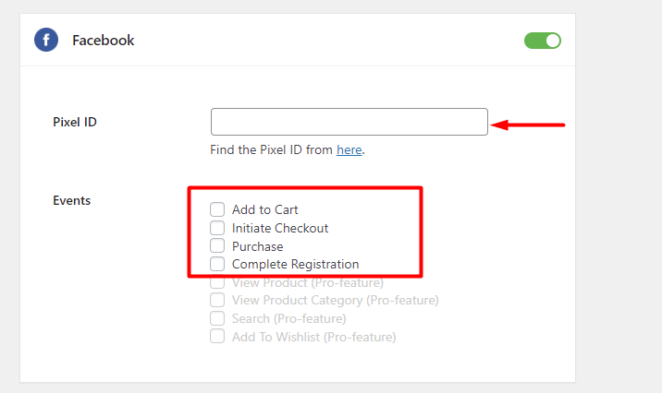
Task: Focus the Pixel ID input field
Action: tap(349, 122)
